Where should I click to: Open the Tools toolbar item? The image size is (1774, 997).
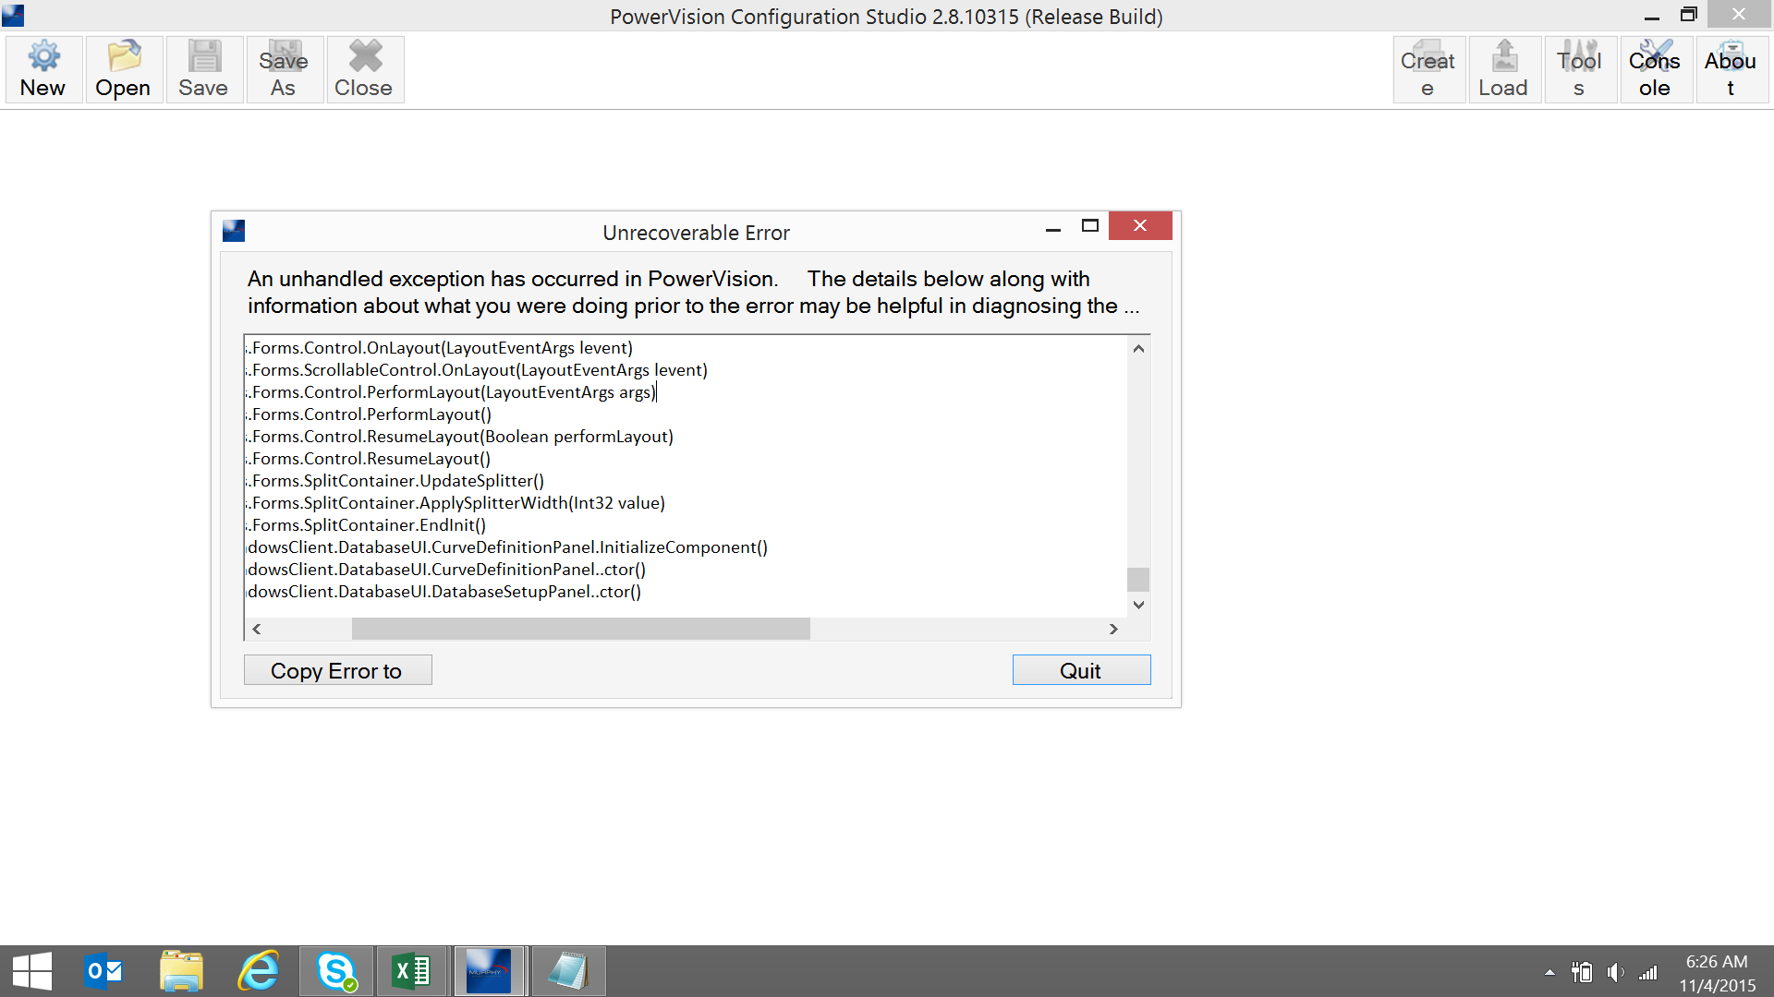tap(1580, 70)
